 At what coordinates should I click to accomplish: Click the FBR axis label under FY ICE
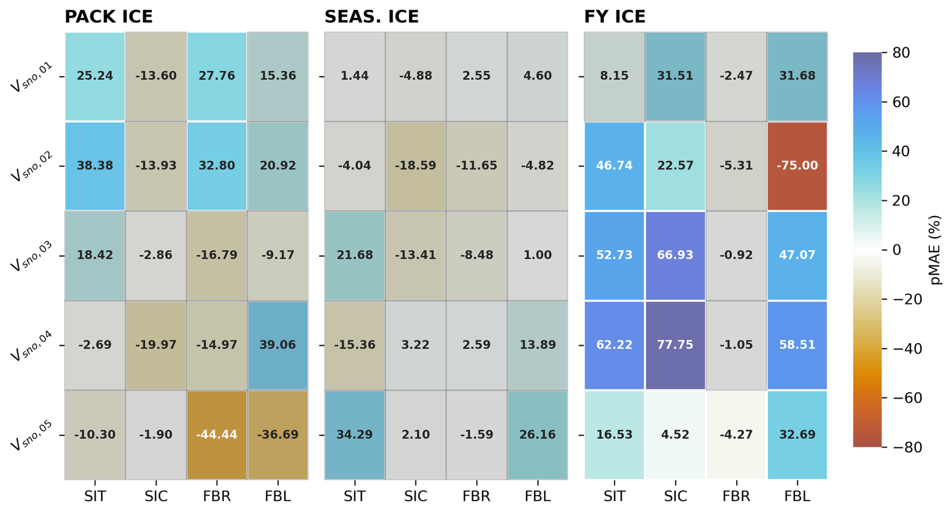pyautogui.click(x=736, y=496)
